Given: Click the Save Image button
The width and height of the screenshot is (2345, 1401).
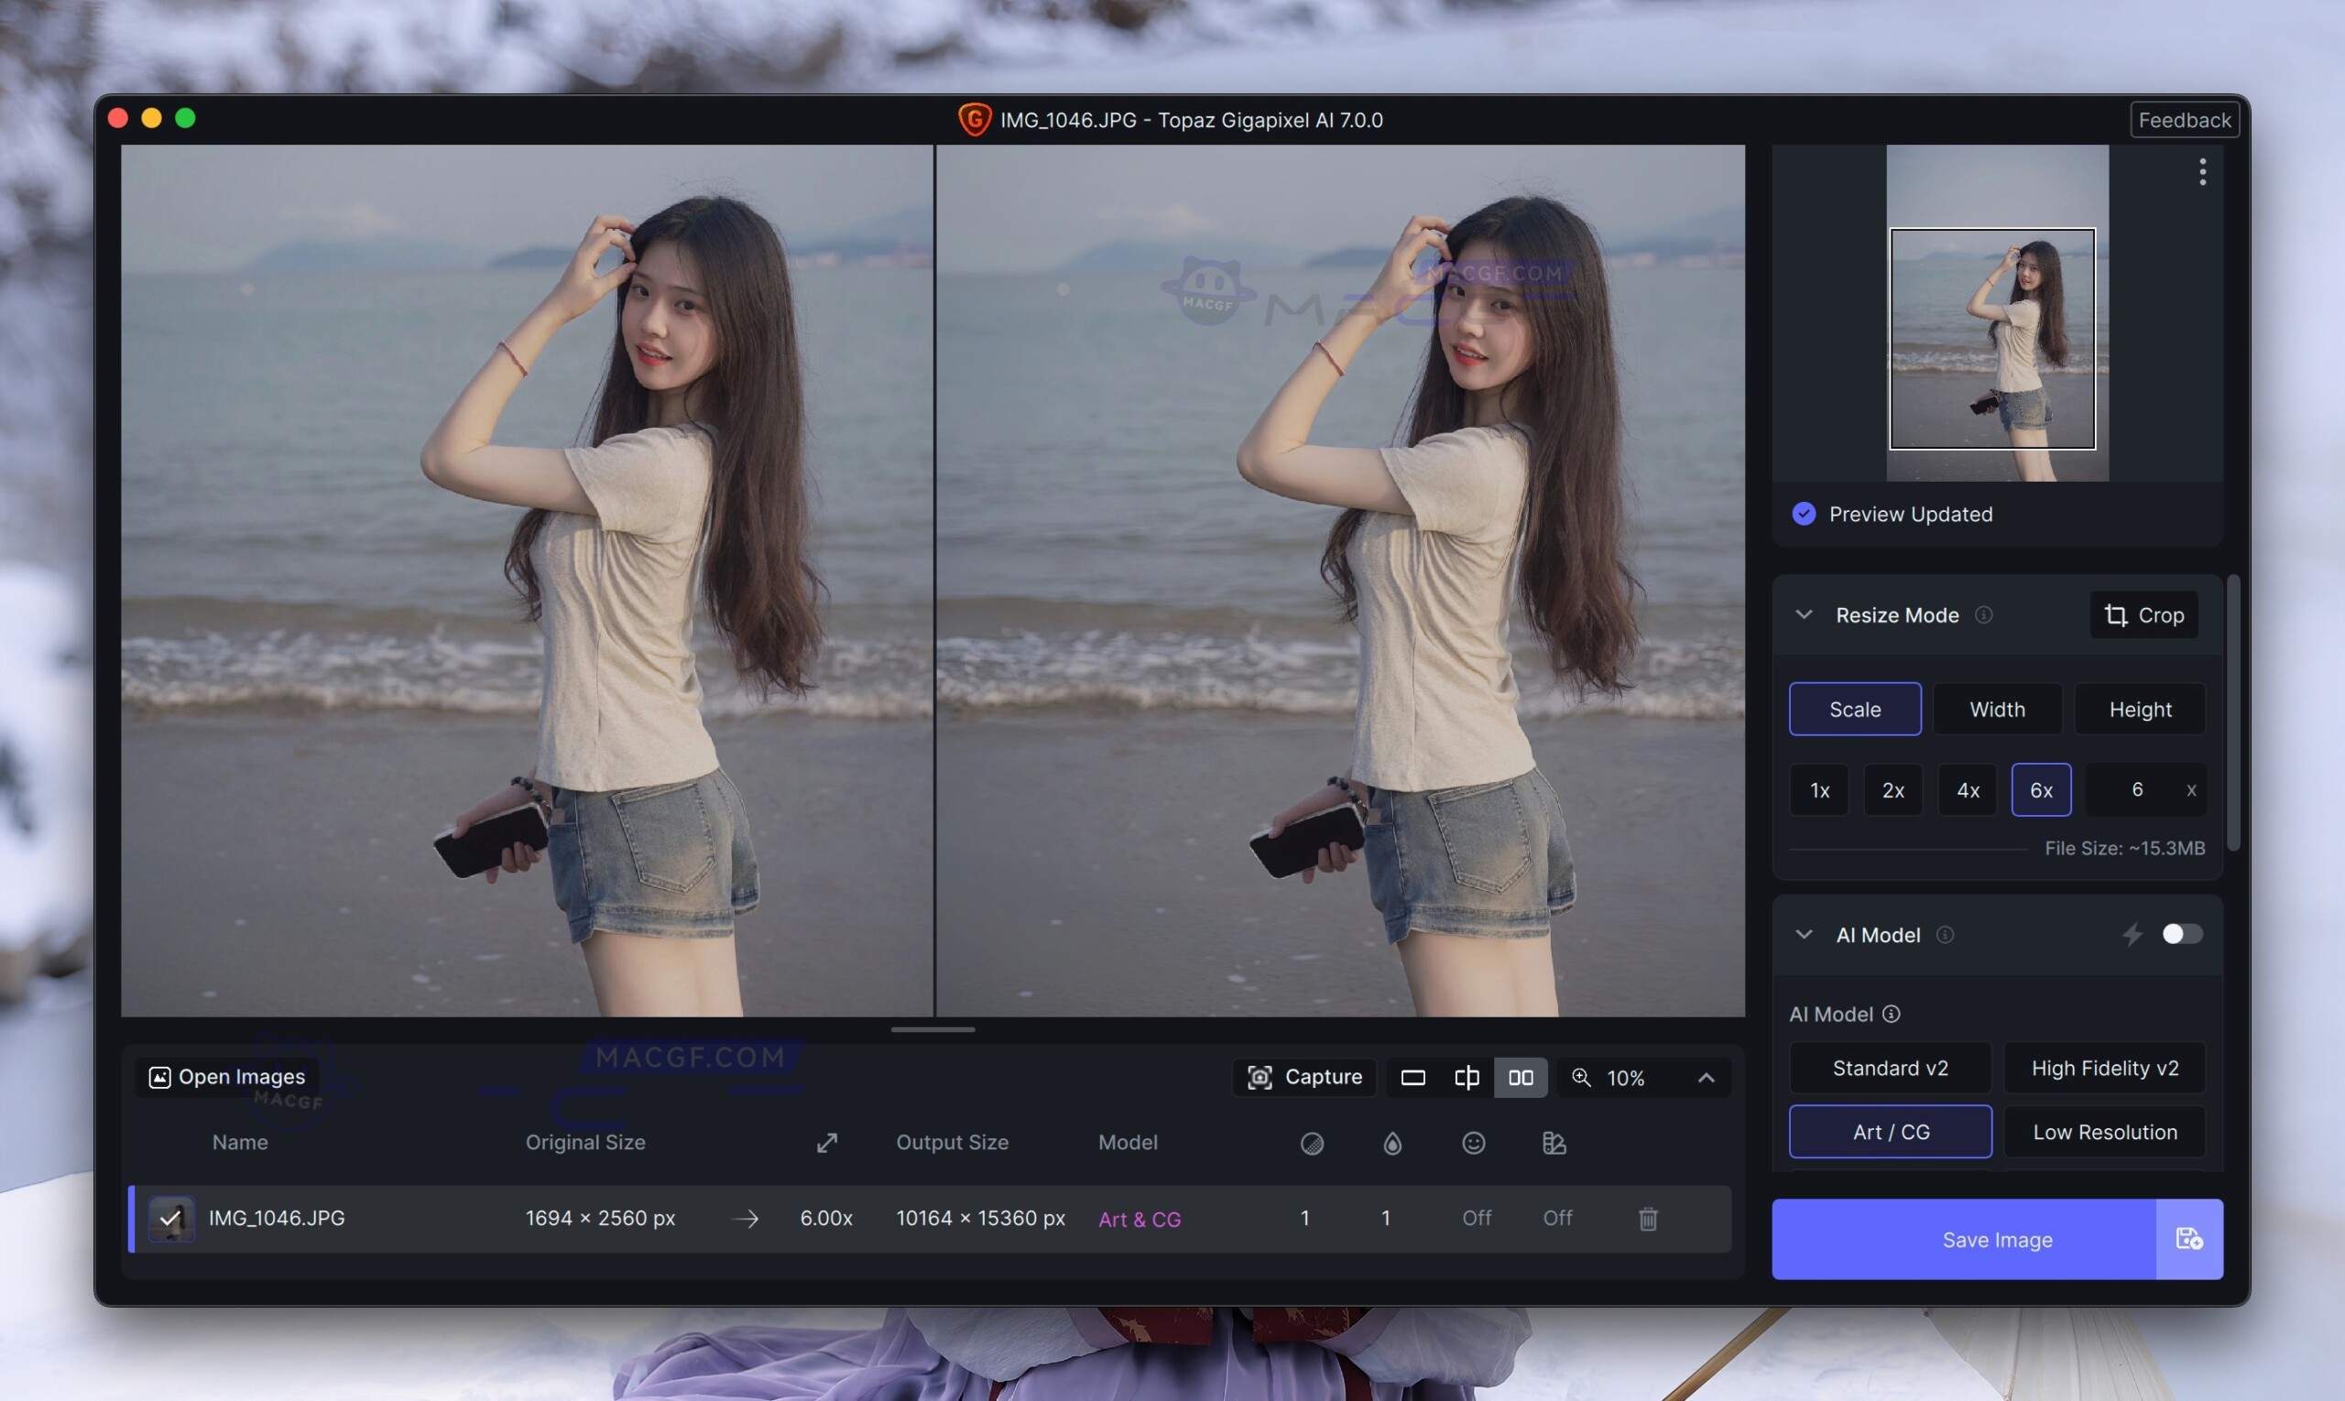Looking at the screenshot, I should click(x=1996, y=1239).
